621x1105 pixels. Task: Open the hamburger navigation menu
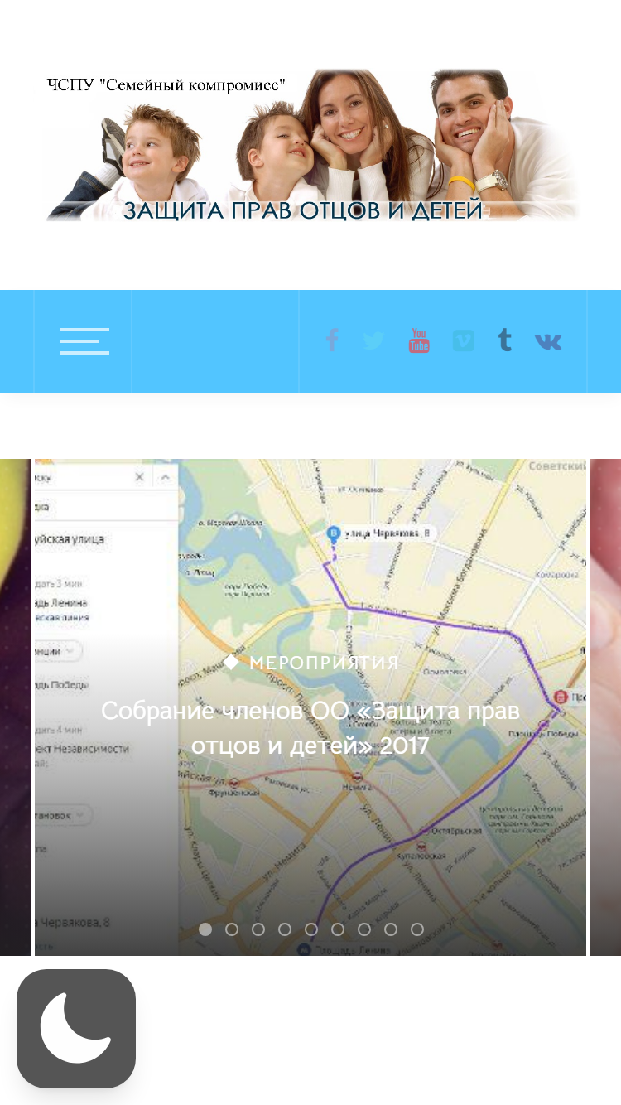point(84,341)
